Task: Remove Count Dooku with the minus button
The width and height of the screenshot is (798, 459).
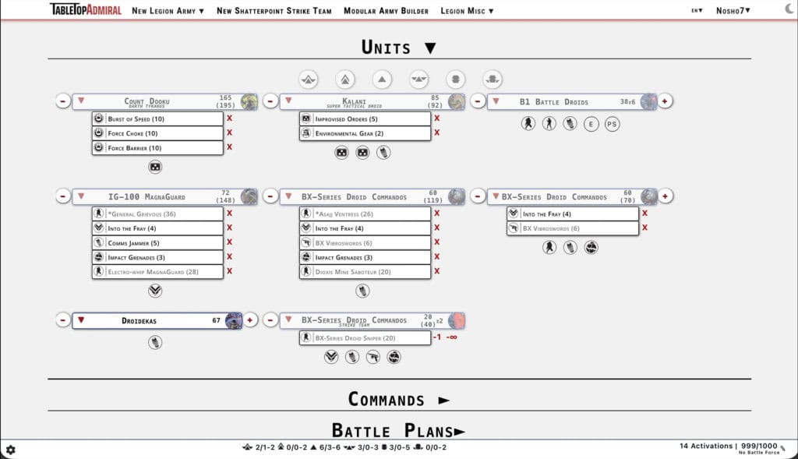Action: click(x=62, y=101)
